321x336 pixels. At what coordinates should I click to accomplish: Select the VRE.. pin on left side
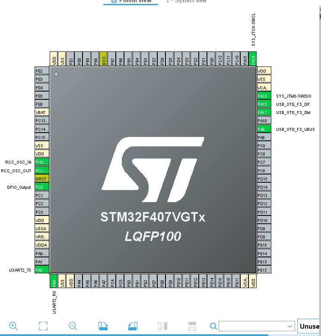pos(42,237)
